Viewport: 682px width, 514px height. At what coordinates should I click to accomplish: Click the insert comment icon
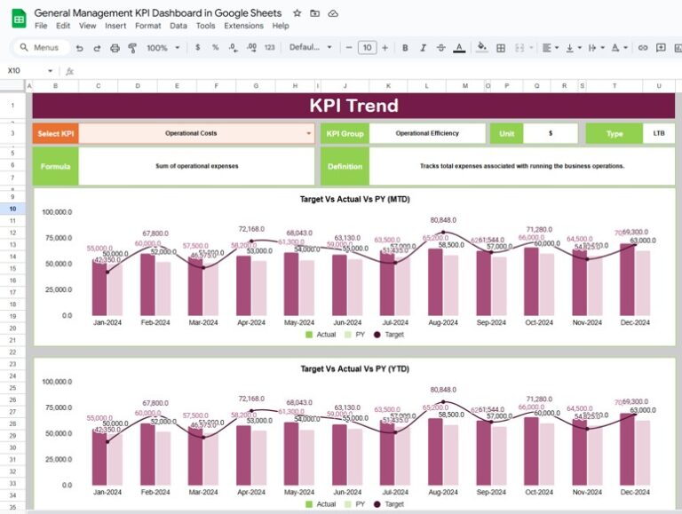661,48
